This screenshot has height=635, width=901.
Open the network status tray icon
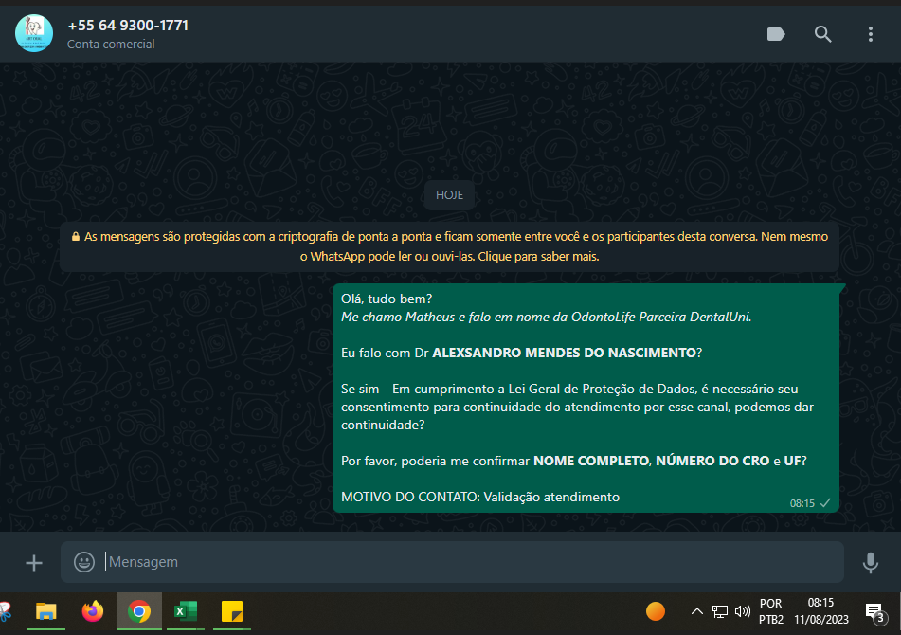tap(720, 611)
